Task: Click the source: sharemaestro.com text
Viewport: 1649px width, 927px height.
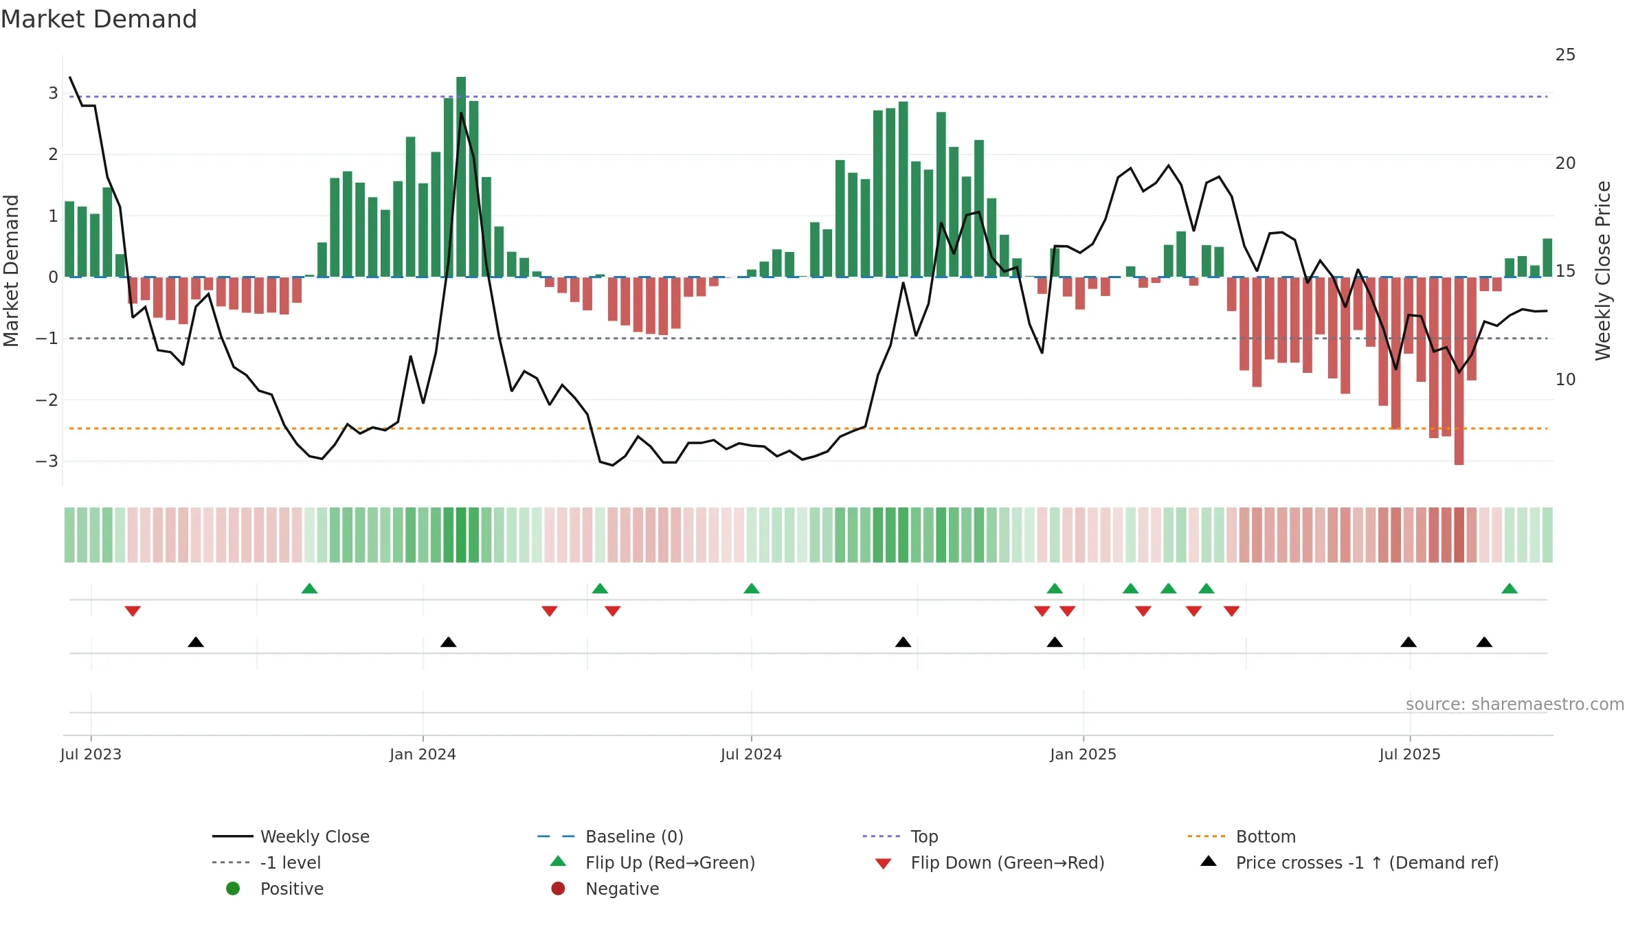Action: tap(1515, 704)
